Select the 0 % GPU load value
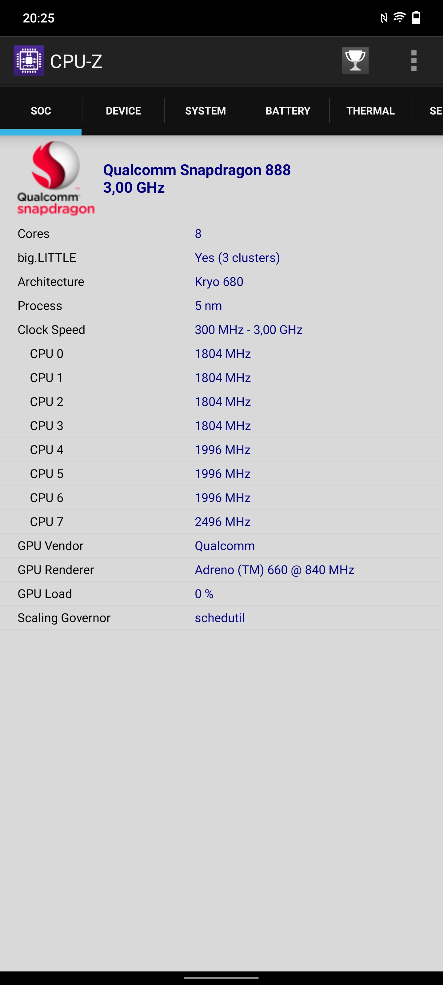Viewport: 443px width, 985px height. [204, 594]
